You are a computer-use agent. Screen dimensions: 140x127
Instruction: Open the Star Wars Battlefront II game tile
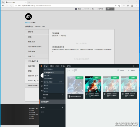(x=75, y=88)
